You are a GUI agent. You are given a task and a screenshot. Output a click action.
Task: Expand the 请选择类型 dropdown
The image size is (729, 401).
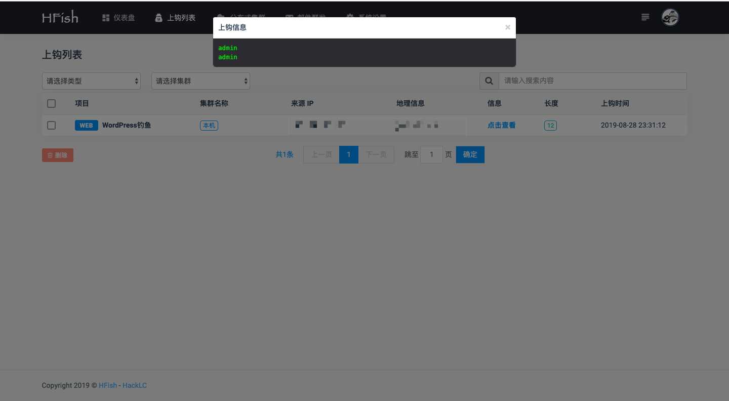(x=91, y=81)
